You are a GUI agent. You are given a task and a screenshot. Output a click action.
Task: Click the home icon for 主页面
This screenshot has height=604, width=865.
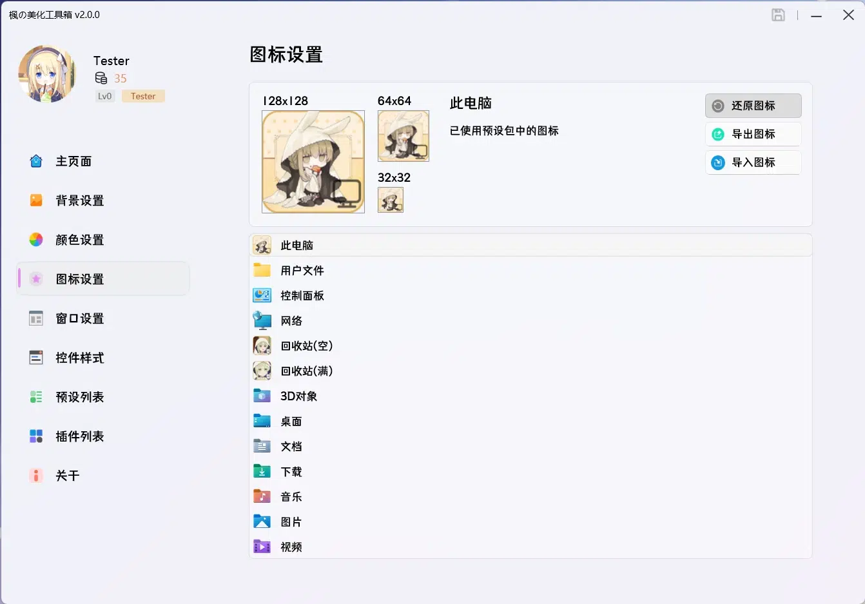[x=36, y=161]
